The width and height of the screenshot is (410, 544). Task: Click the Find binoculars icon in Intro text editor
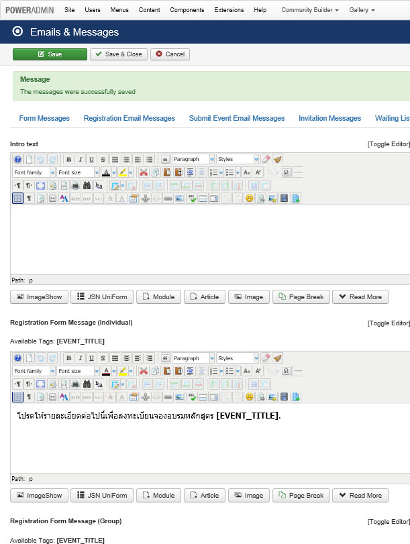coord(87,185)
